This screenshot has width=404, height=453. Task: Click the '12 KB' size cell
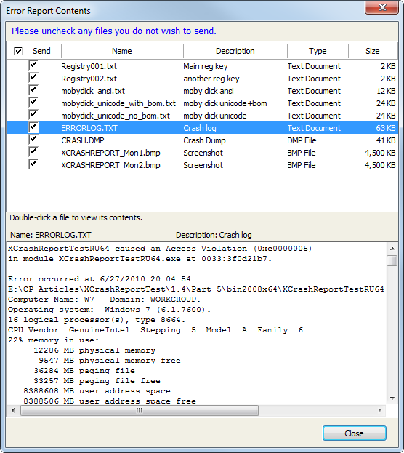click(386, 92)
